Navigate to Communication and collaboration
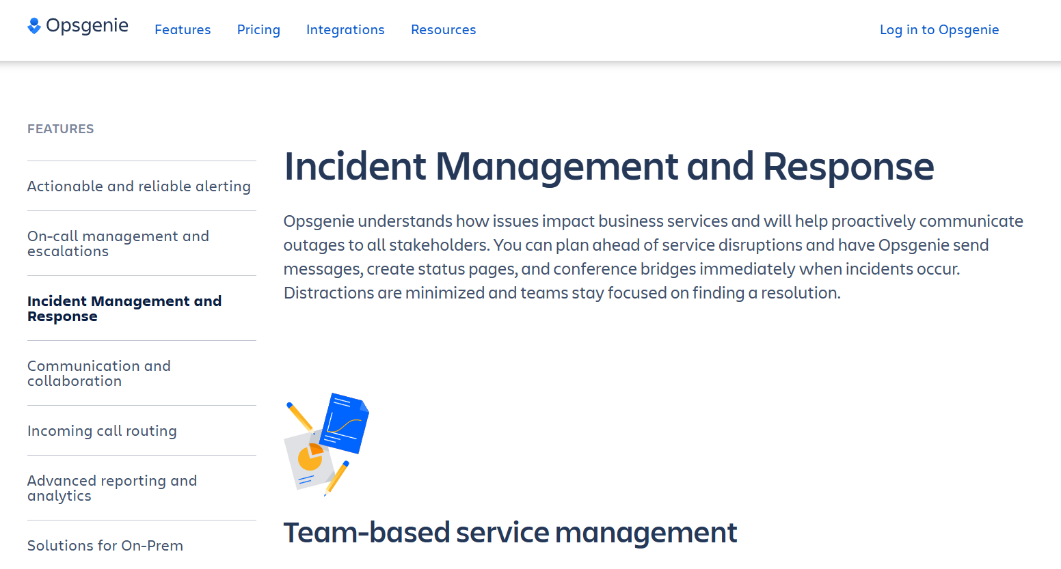This screenshot has height=569, width=1061. pos(98,374)
